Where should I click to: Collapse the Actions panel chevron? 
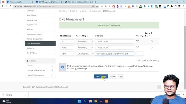[53, 61]
